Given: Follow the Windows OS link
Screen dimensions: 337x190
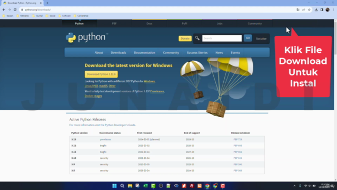Looking at the screenshot, I should (149, 81).
